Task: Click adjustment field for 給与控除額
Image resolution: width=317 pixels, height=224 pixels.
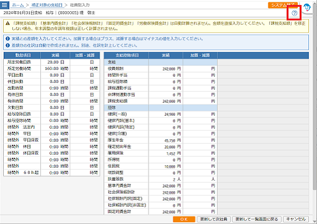Action: pos(200,82)
